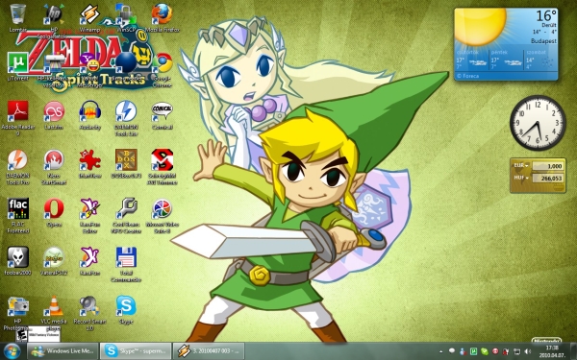The height and width of the screenshot is (360, 577).
Task: Open the HUF currency dropdown
Action: pos(521,178)
